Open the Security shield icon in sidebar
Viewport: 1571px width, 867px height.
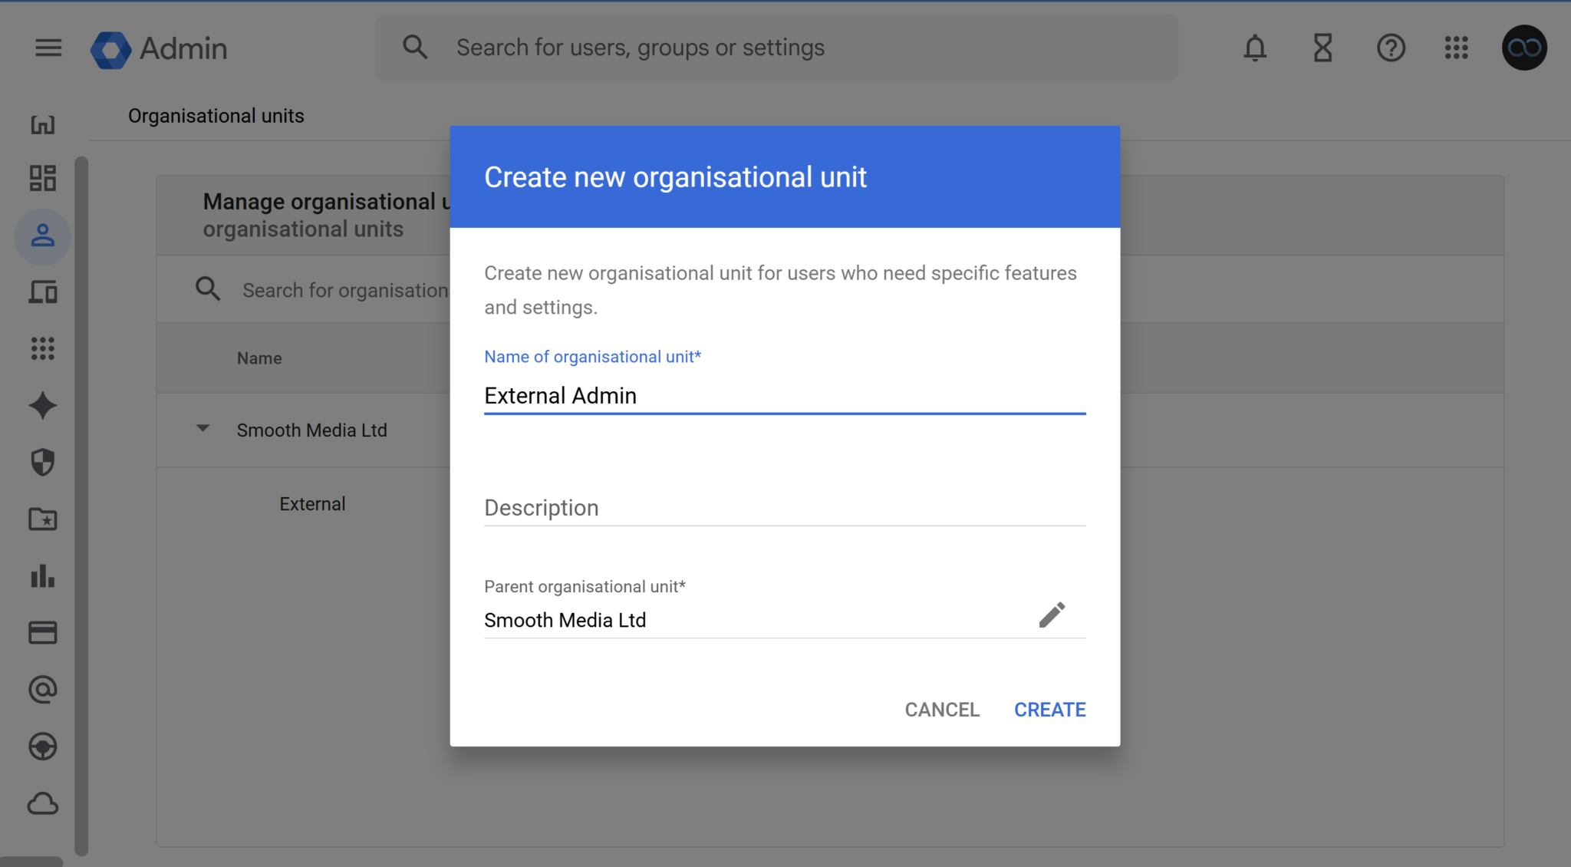tap(43, 462)
